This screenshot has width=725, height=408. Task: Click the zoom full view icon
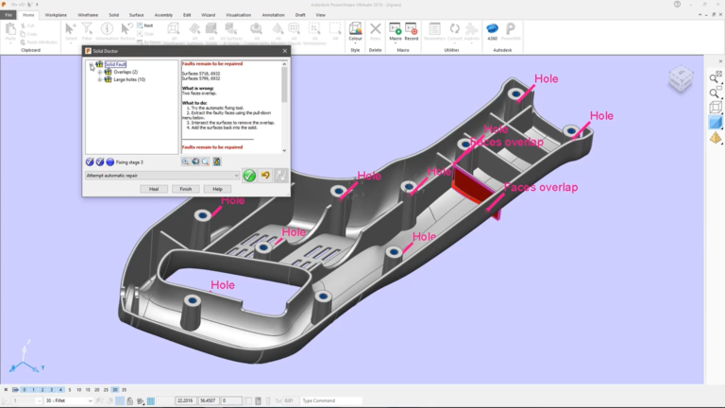716,77
